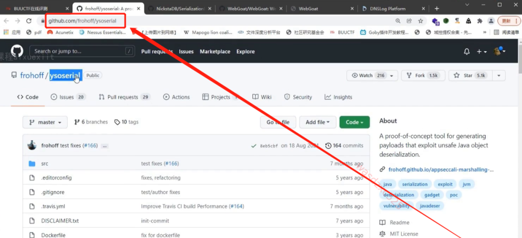Show more bookmarks with chevron
522x238 pixels.
coord(485,32)
